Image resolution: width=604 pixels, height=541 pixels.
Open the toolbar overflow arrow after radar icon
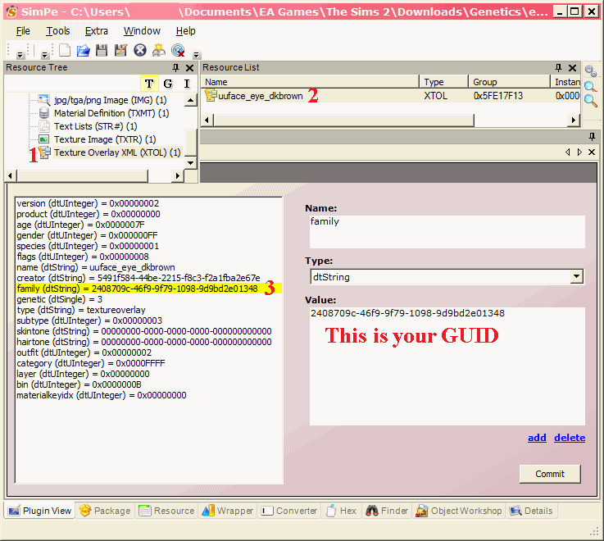click(197, 55)
